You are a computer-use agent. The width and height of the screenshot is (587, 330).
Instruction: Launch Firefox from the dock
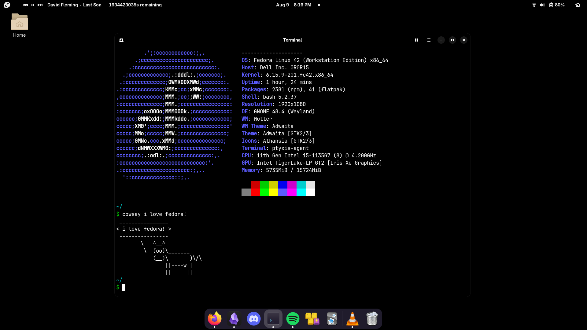tap(215, 319)
